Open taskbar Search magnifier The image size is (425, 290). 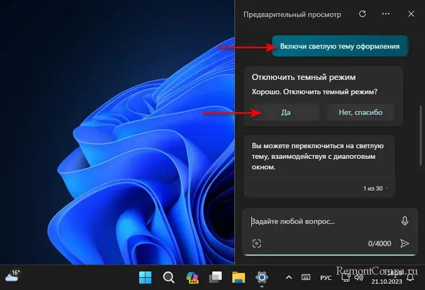[168, 277]
